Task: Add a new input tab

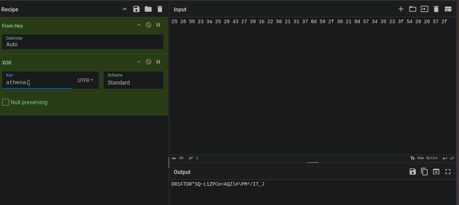Action: pos(401,9)
